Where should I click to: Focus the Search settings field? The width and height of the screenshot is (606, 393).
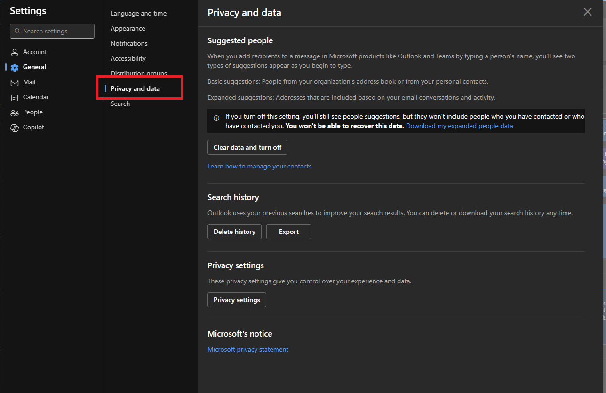(x=52, y=31)
